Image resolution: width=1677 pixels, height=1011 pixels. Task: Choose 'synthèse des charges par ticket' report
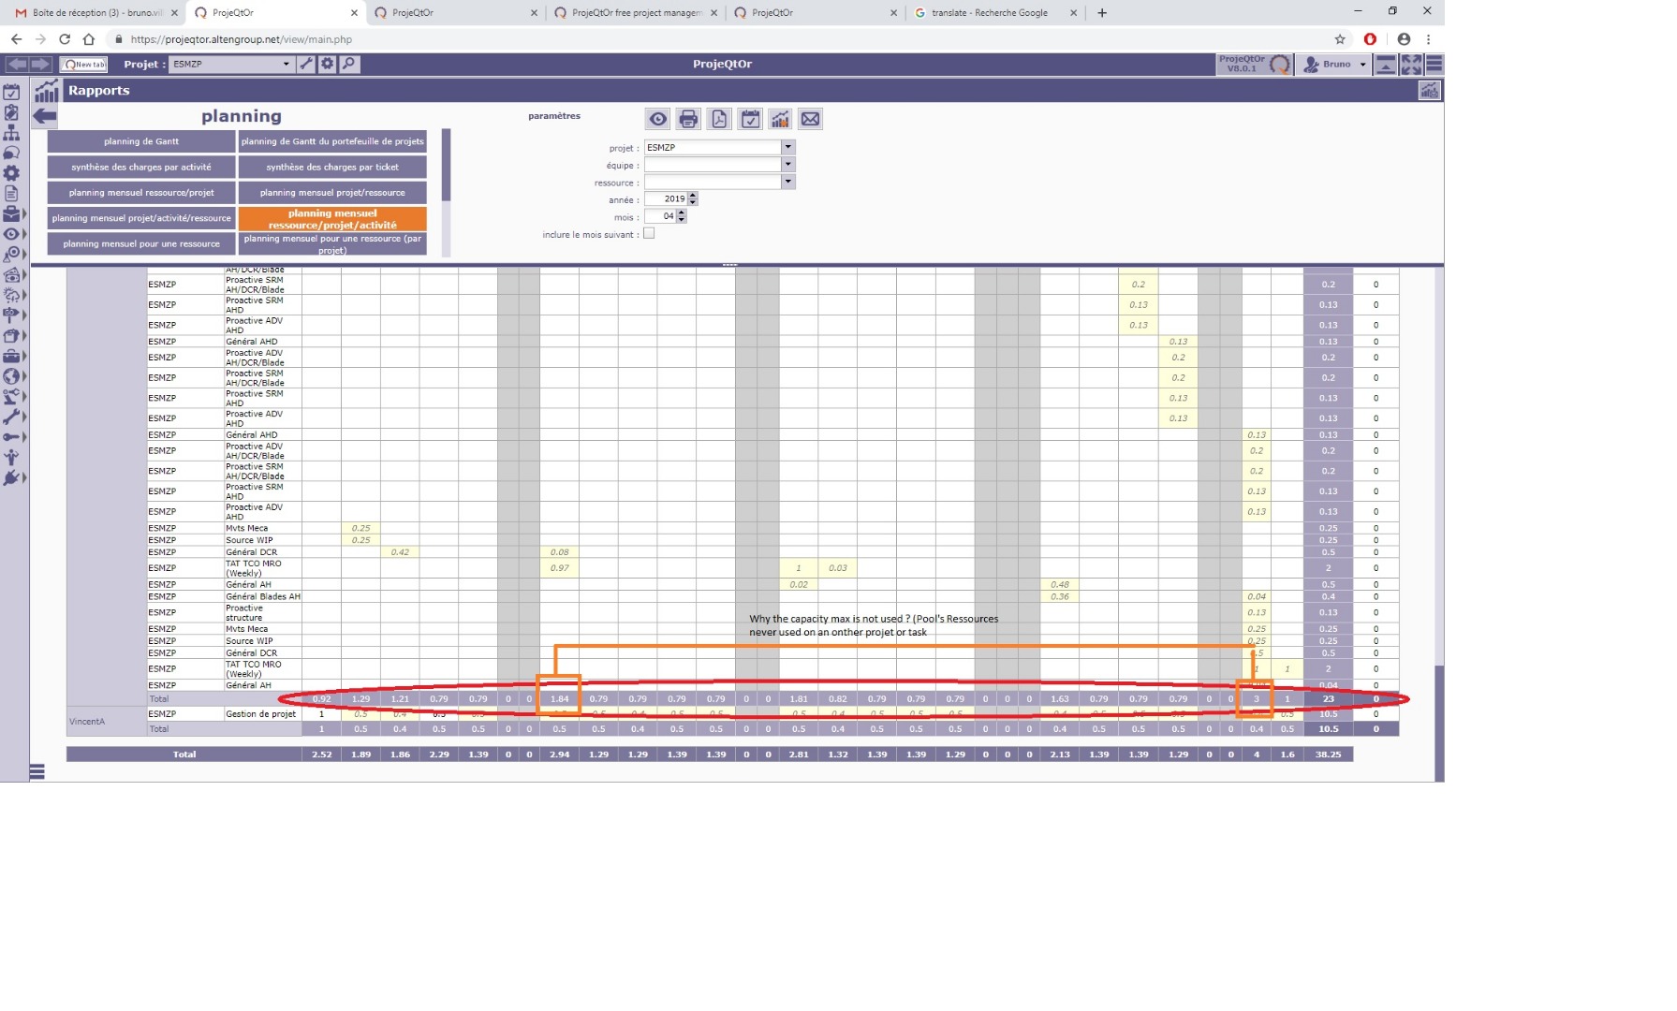point(332,167)
